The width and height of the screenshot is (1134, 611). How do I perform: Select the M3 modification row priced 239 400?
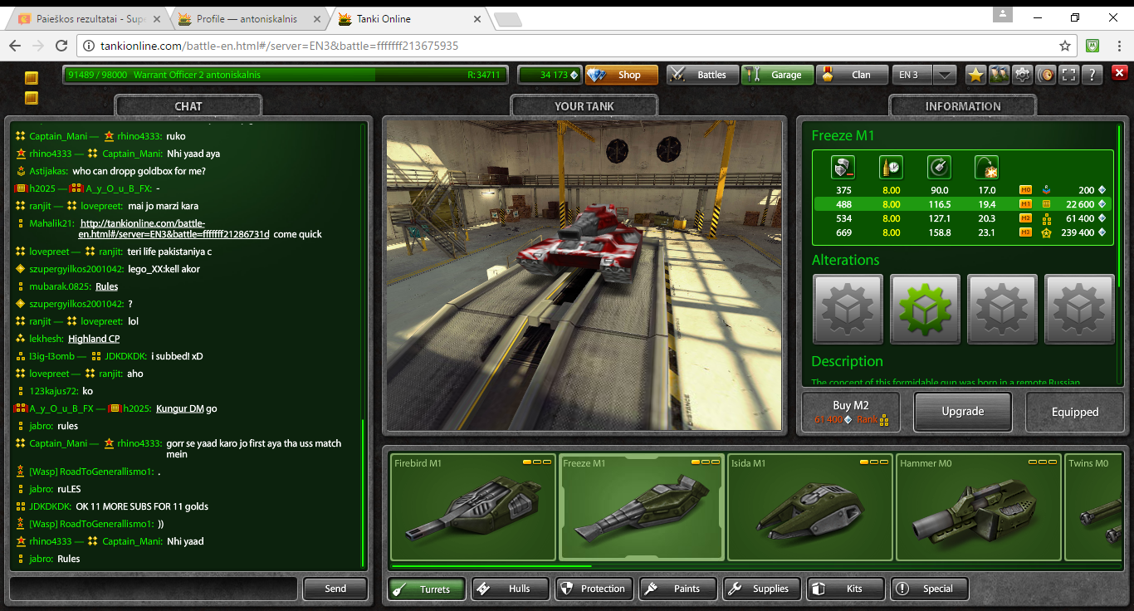tap(963, 232)
